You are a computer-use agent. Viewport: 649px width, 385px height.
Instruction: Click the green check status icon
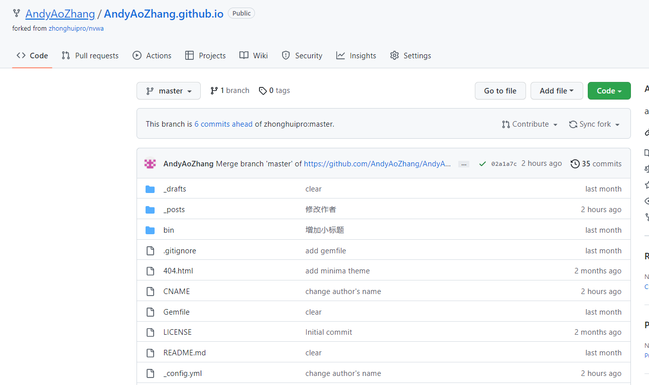coord(482,164)
